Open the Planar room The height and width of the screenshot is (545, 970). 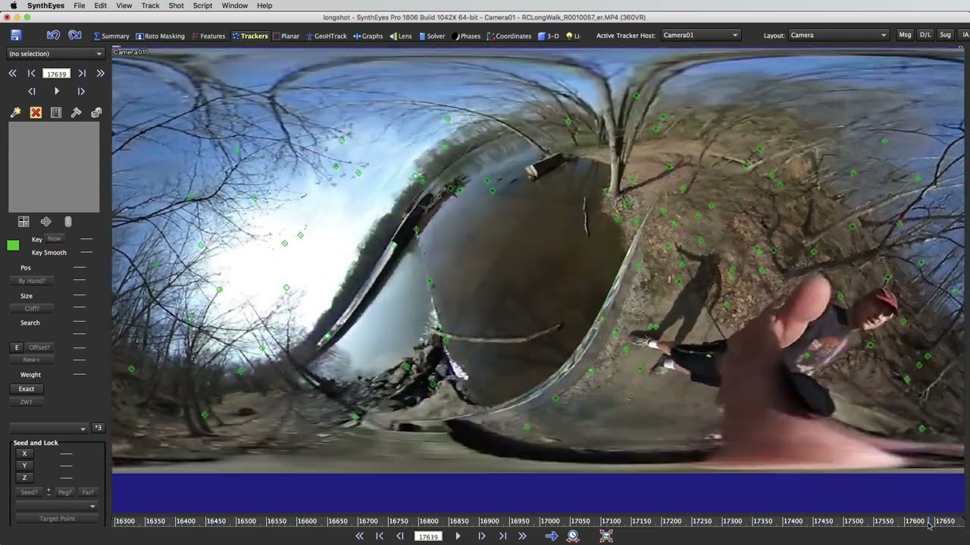pyautogui.click(x=286, y=36)
